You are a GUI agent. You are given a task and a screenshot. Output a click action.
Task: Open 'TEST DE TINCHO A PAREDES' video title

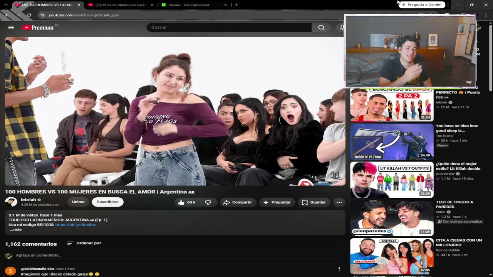(454, 204)
